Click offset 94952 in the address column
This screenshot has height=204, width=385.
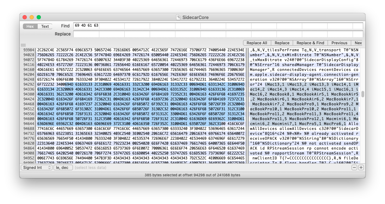click(29, 158)
